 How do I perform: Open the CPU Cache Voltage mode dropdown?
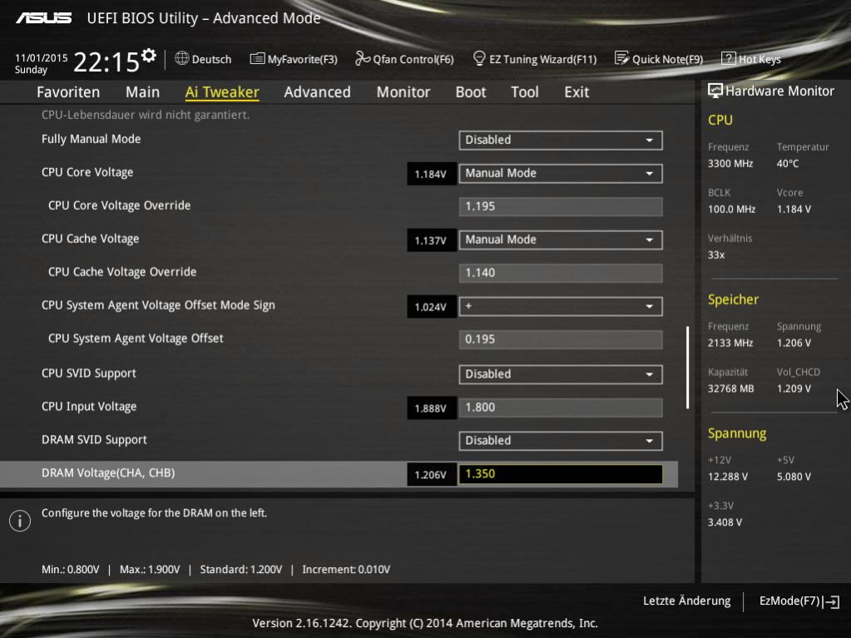[x=560, y=240]
